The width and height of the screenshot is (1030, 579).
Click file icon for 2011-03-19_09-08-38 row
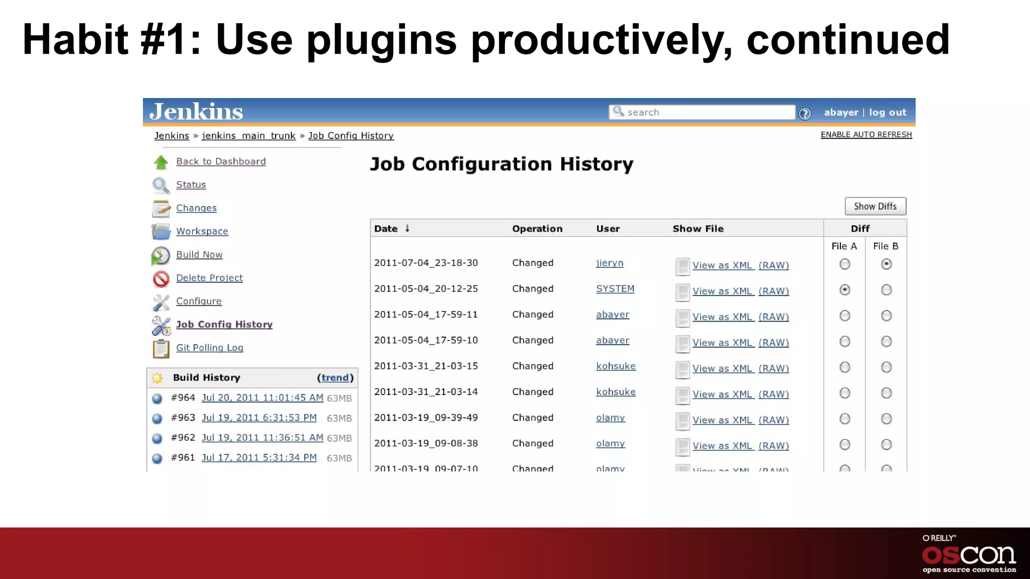682,447
